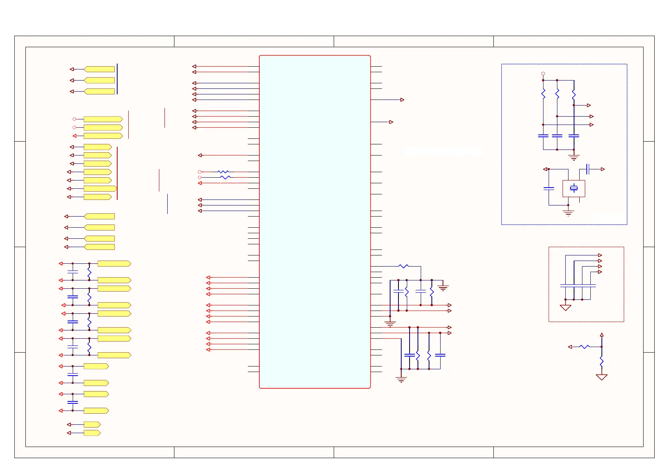Viewport: 669px width, 472px height.
Task: Select the up-arrow power port above the resistor divider
Action: click(x=602, y=335)
